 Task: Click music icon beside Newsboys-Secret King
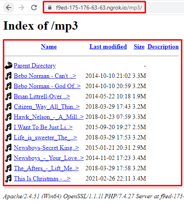coord(8,148)
